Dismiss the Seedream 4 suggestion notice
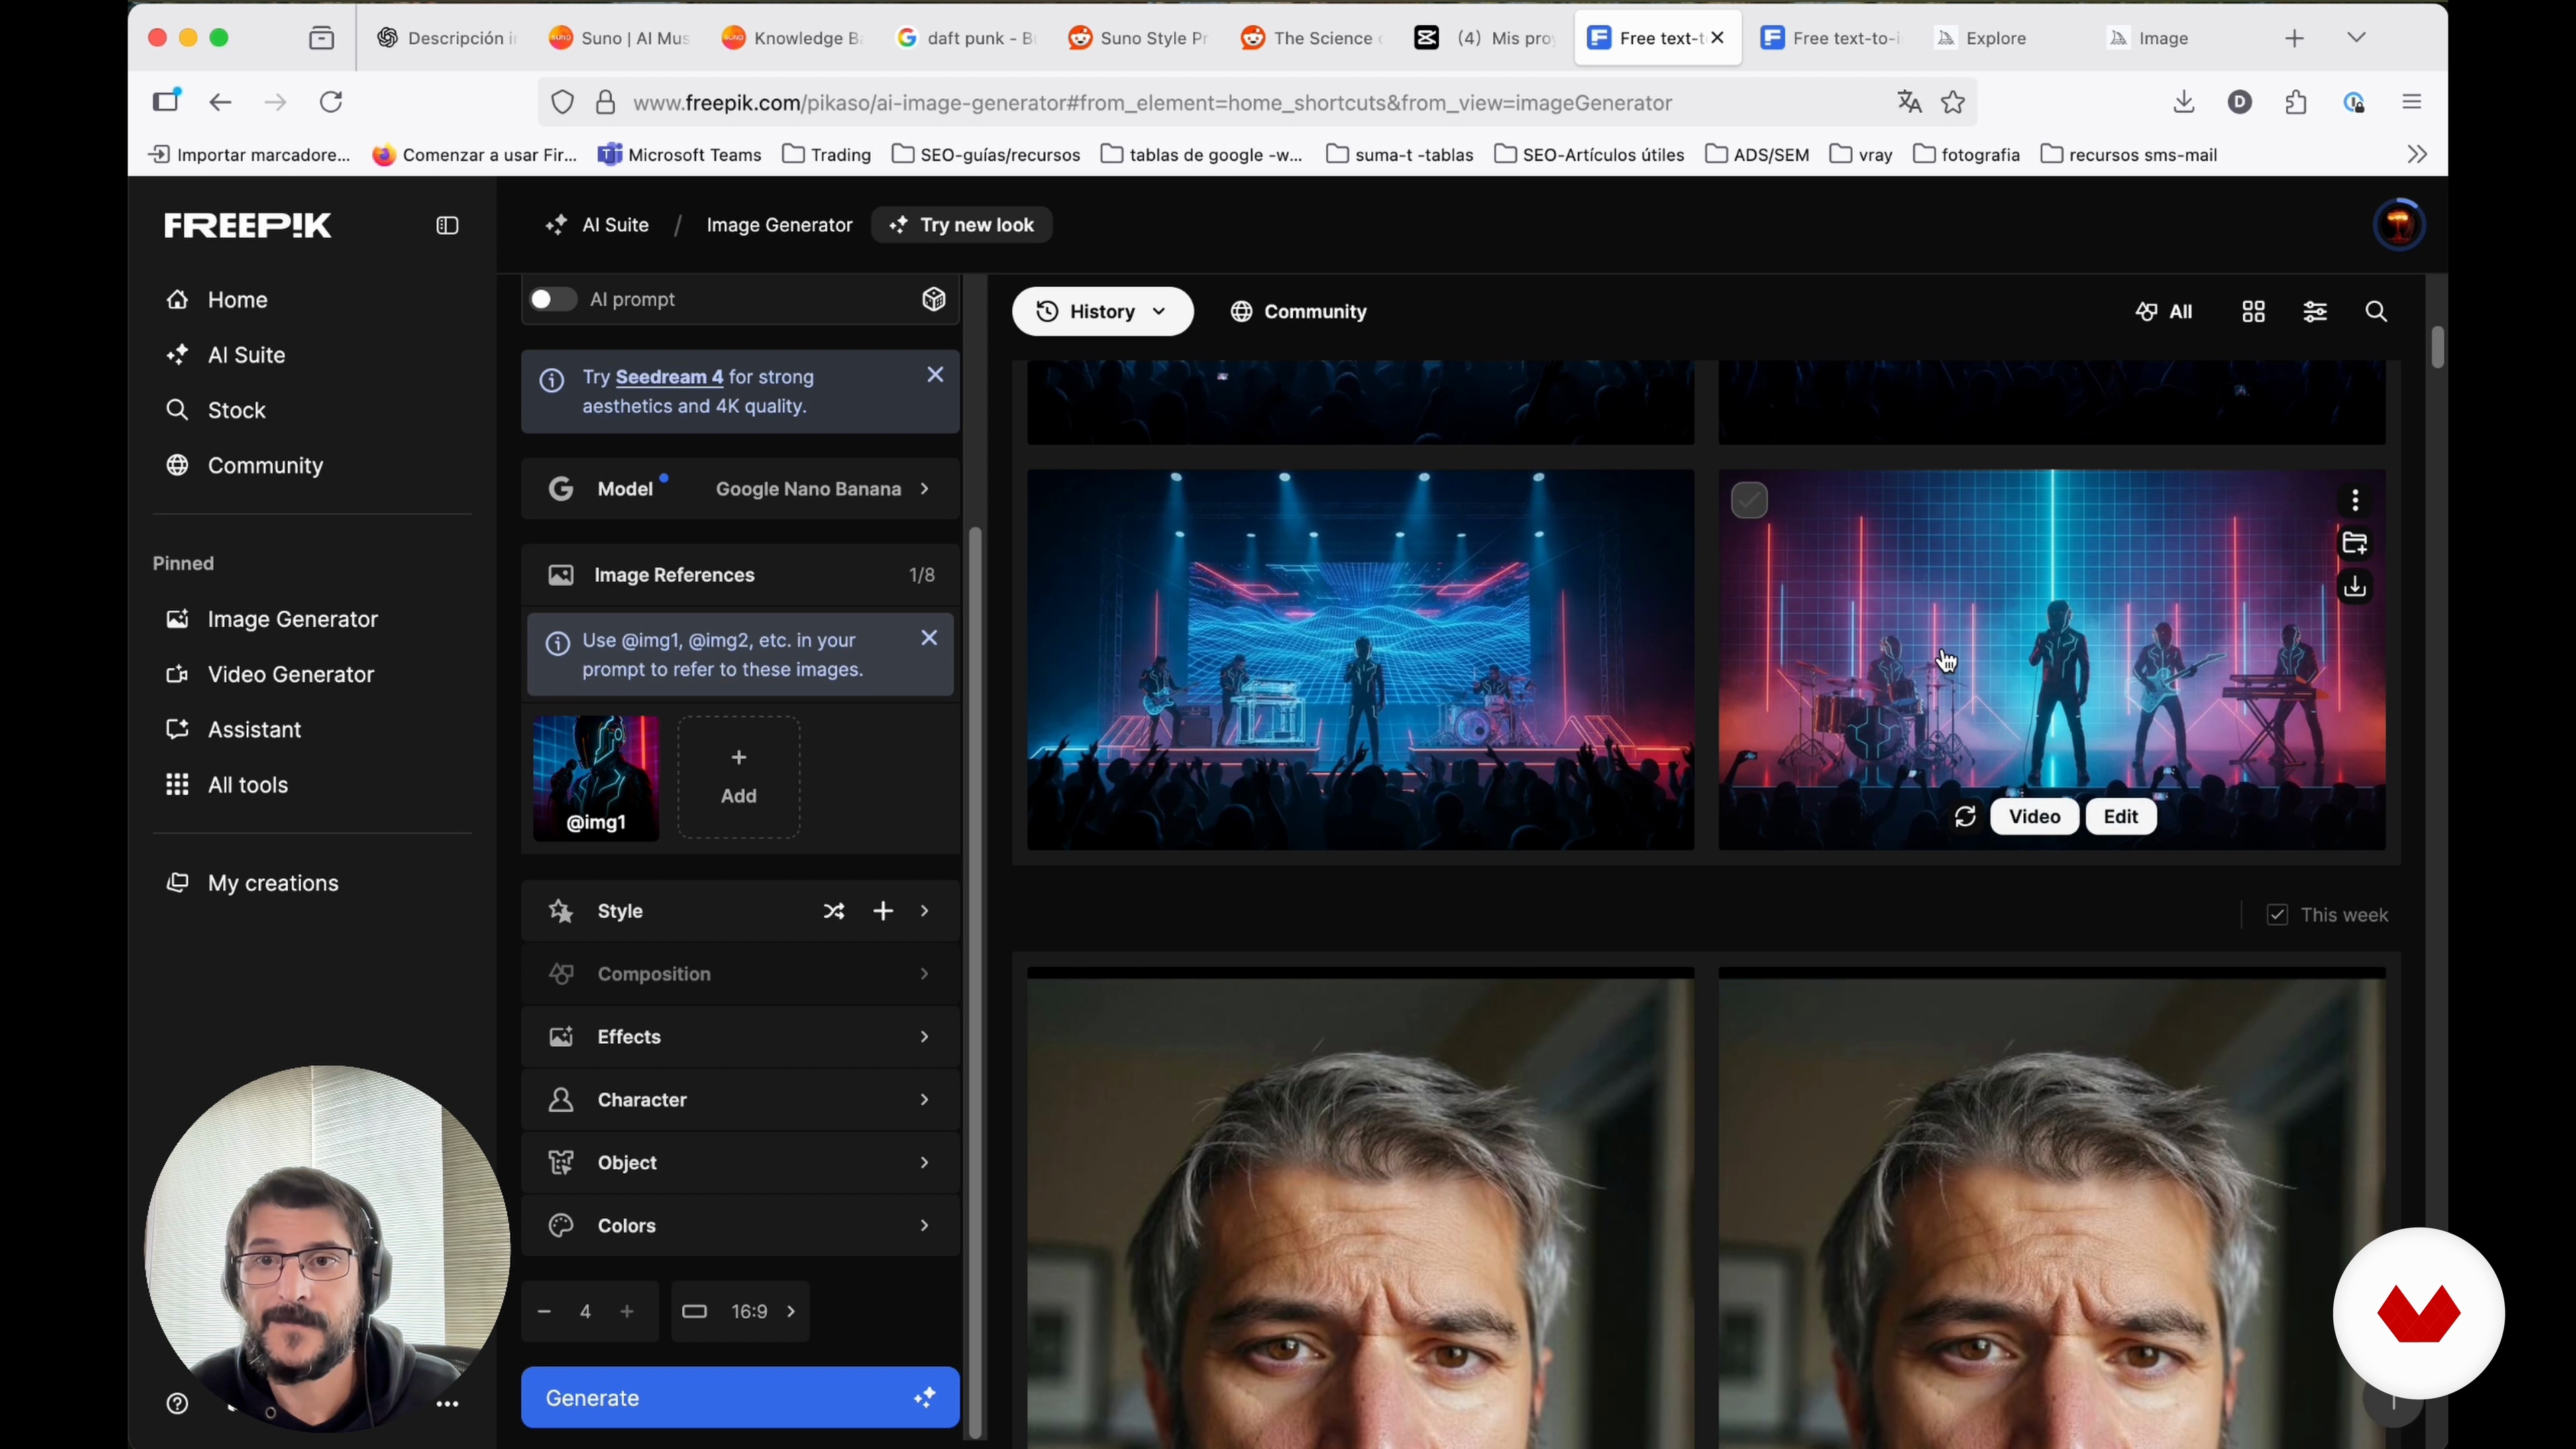Image resolution: width=2576 pixels, height=1449 pixels. (935, 375)
